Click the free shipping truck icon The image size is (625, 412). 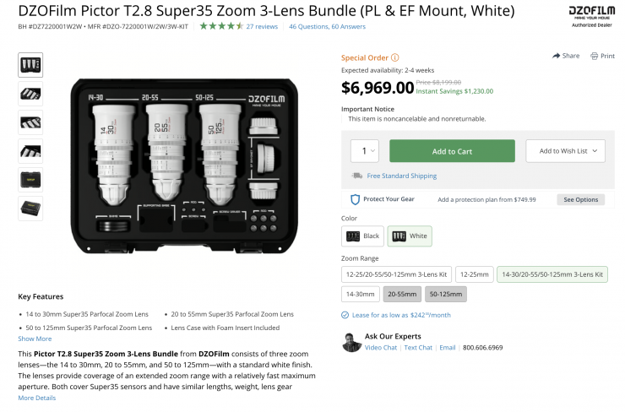click(x=357, y=176)
